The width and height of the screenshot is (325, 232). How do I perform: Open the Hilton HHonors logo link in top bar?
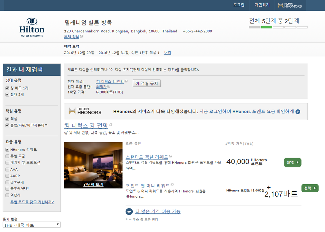[x=290, y=5]
